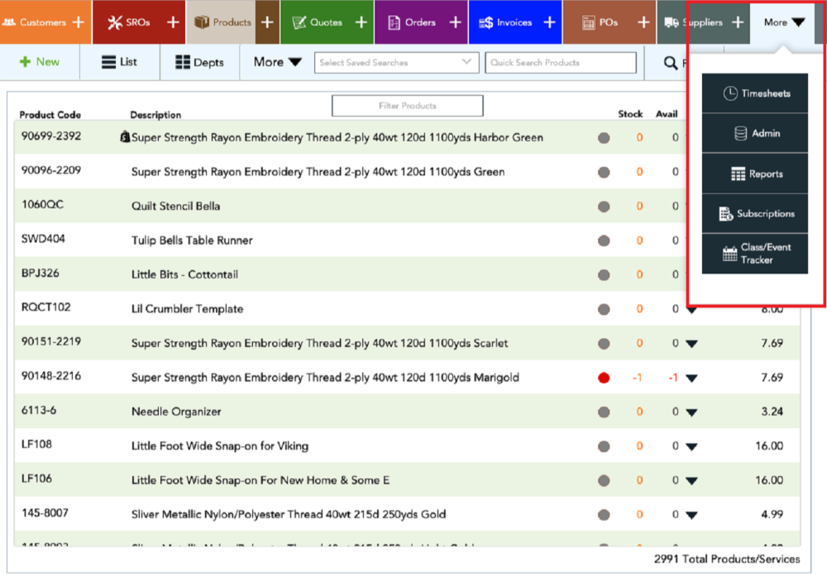Image resolution: width=827 pixels, height=576 pixels.
Task: Open the Select Saved Searches dropdown
Action: click(x=396, y=62)
